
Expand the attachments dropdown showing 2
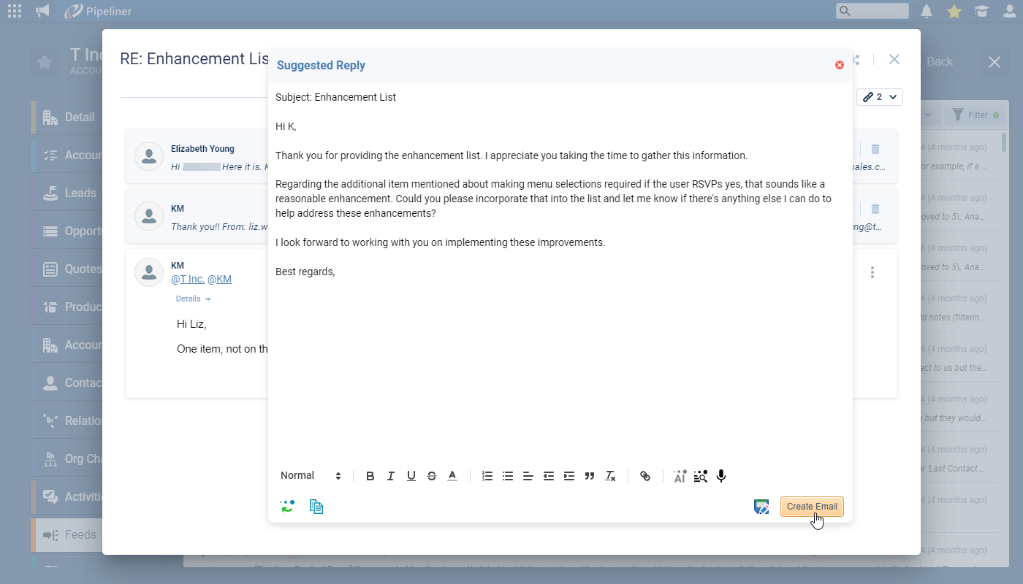[880, 97]
